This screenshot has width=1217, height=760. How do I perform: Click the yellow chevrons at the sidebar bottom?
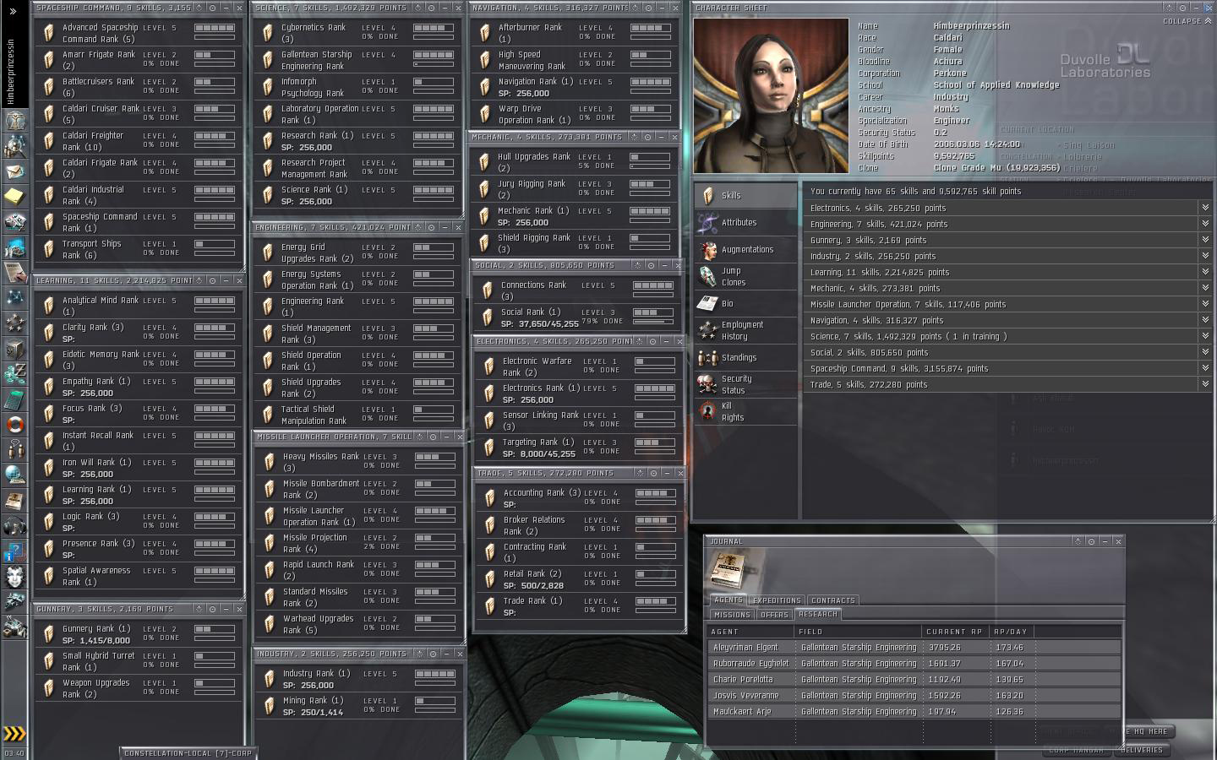coord(14,733)
